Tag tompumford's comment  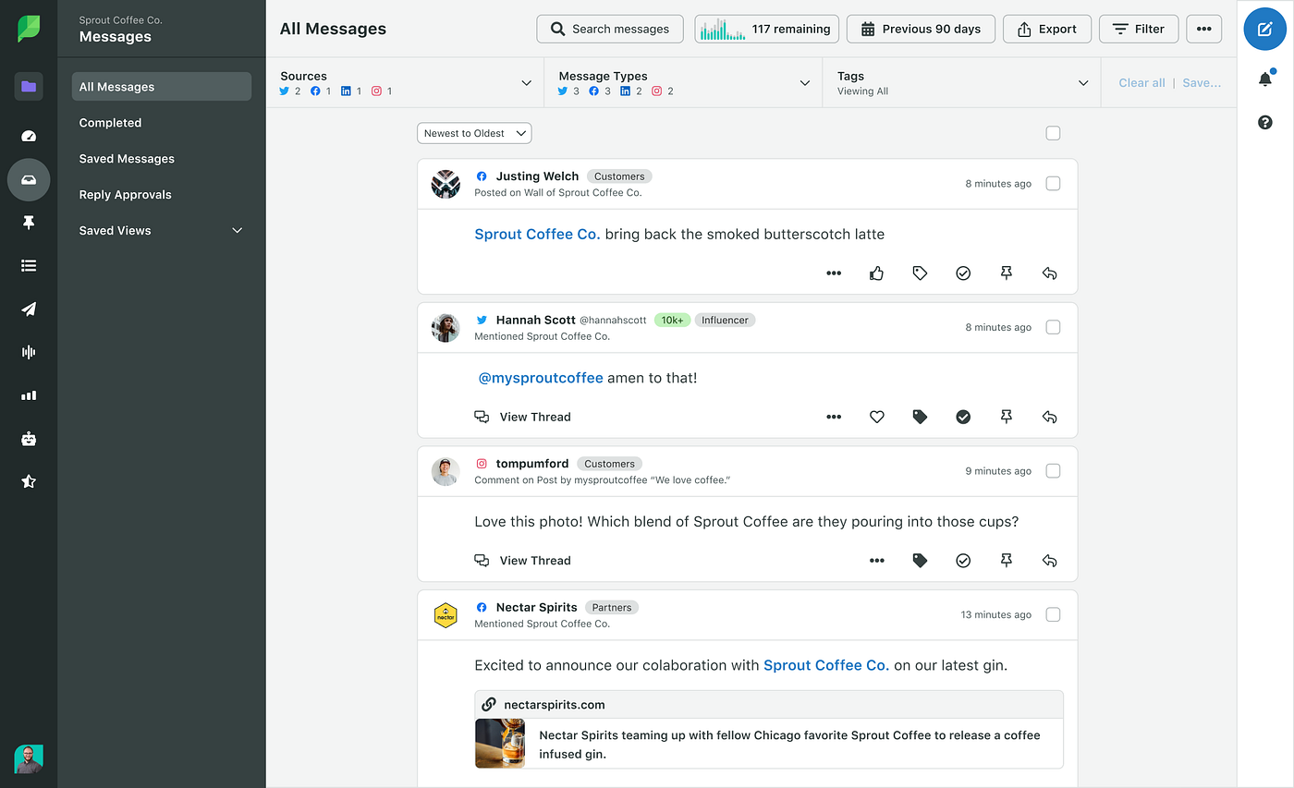point(920,561)
